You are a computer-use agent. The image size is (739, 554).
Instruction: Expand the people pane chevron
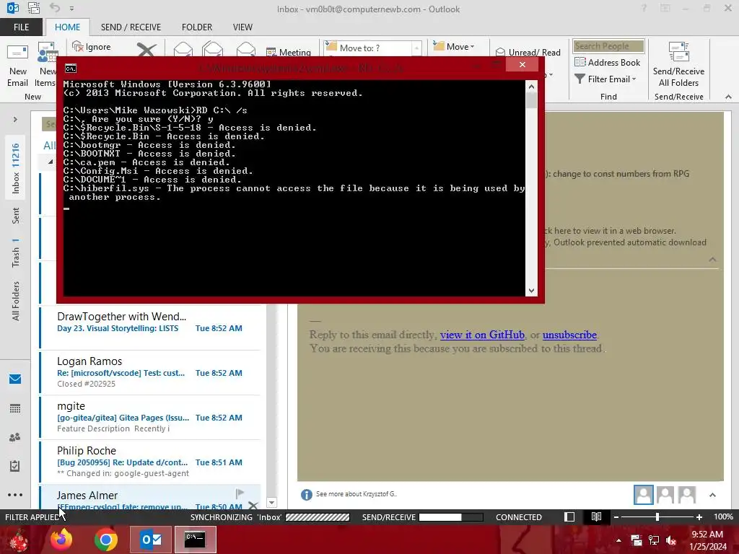(x=712, y=495)
